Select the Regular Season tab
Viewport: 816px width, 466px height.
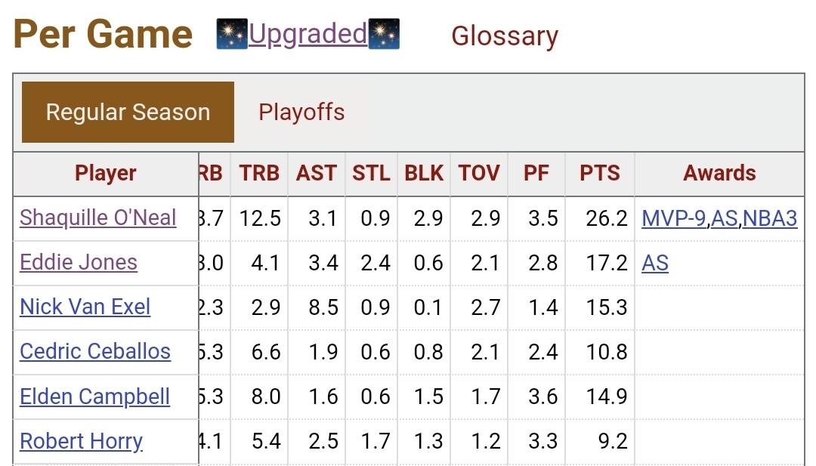tap(128, 113)
